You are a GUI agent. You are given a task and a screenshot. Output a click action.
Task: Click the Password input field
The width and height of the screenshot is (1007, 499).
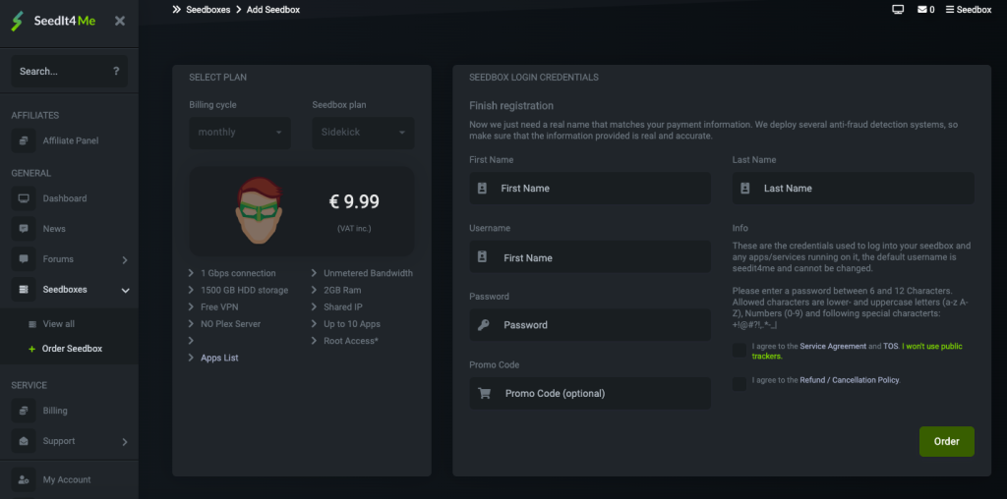tap(590, 324)
